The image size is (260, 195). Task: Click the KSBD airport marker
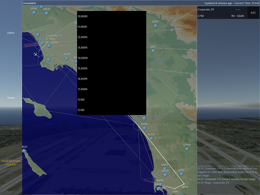156,26
